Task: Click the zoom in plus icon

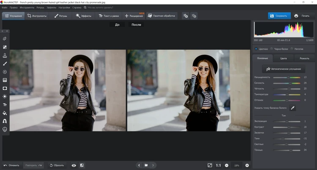Action: [x=247, y=165]
